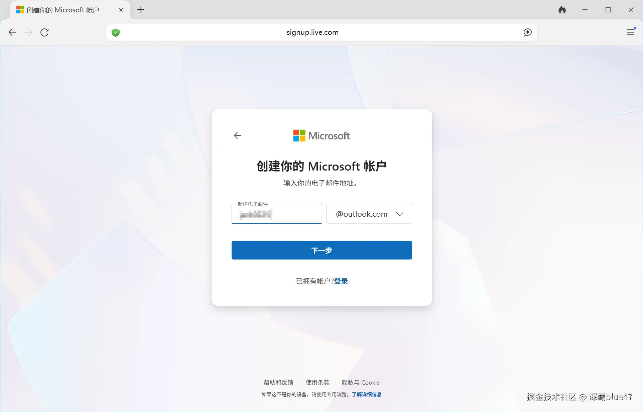Viewport: 643px width, 412px height.
Task: Reload the signup page
Action: [44, 32]
